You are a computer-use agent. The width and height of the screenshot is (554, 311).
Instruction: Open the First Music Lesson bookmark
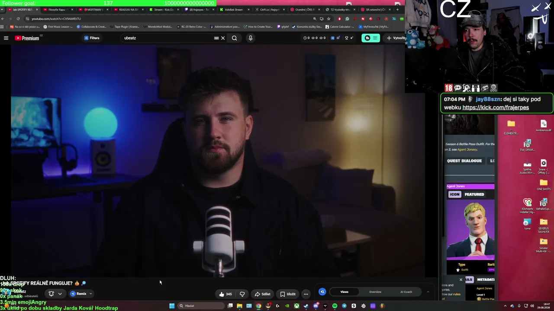click(58, 27)
